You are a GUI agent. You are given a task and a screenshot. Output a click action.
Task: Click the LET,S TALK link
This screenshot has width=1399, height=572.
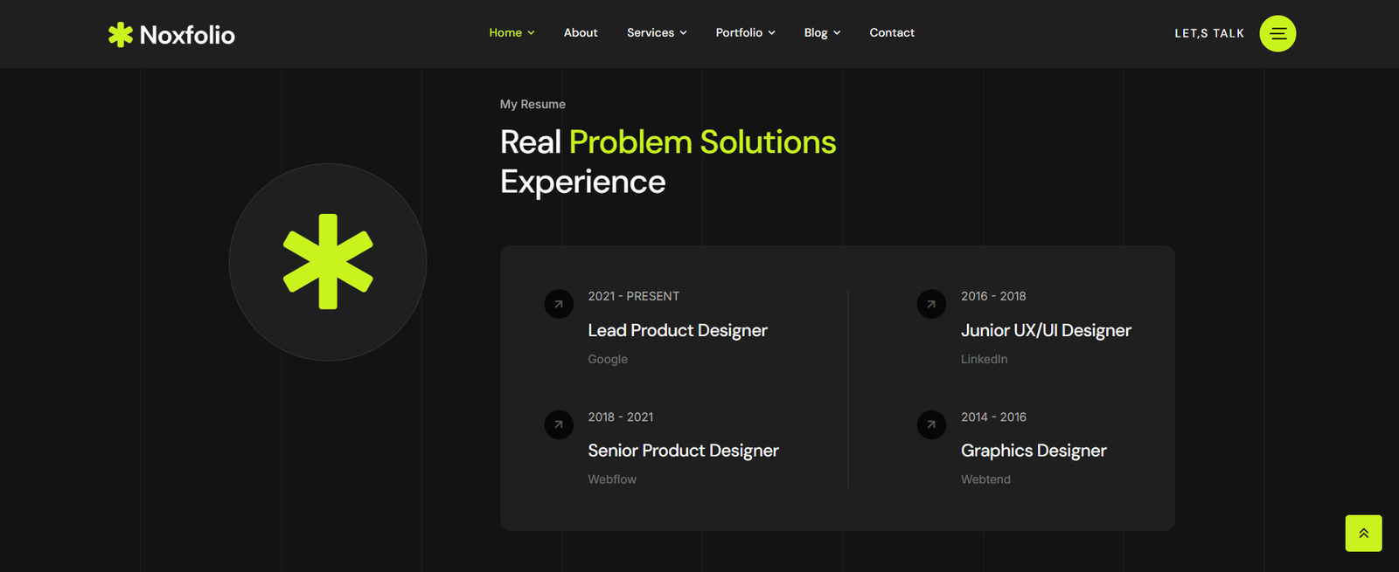point(1208,33)
